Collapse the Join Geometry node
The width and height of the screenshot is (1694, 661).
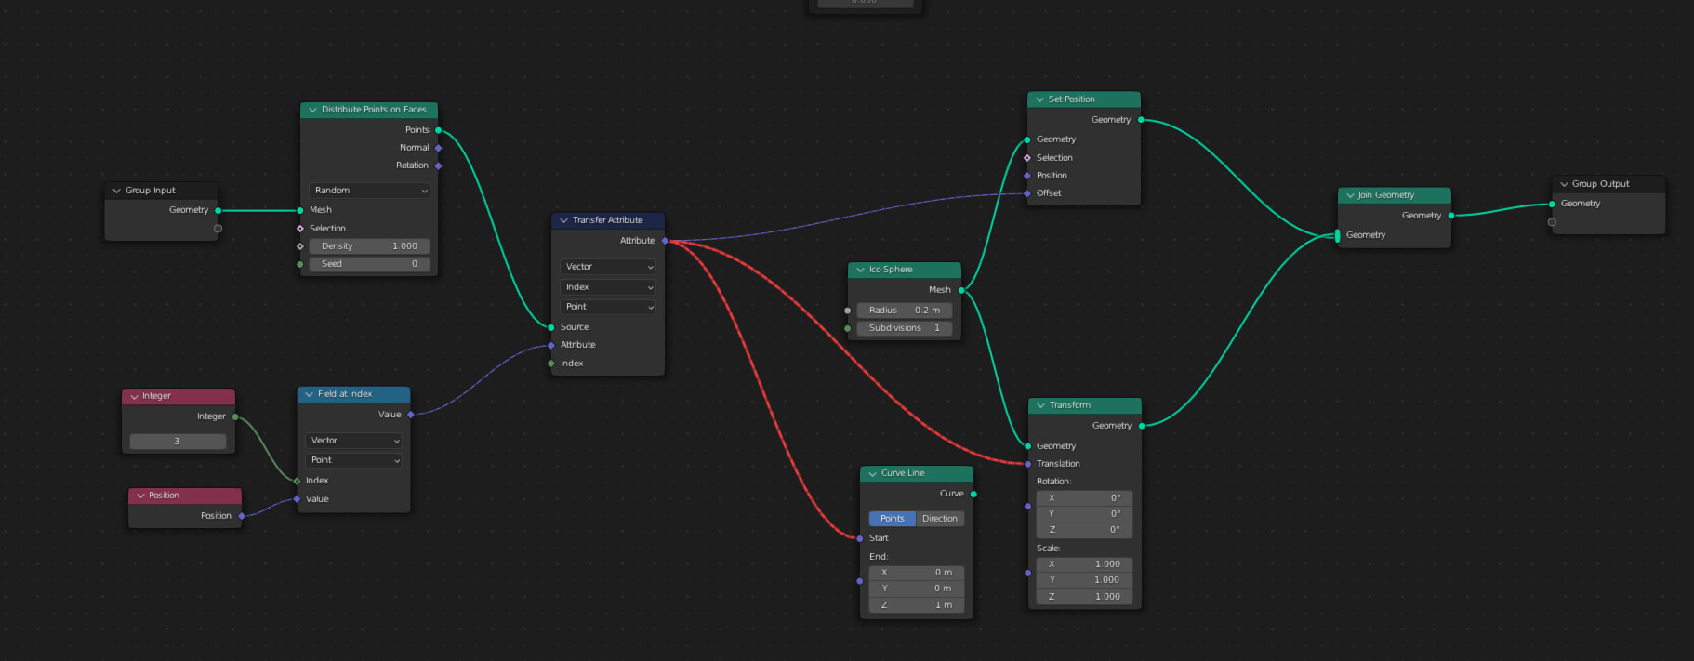point(1350,195)
